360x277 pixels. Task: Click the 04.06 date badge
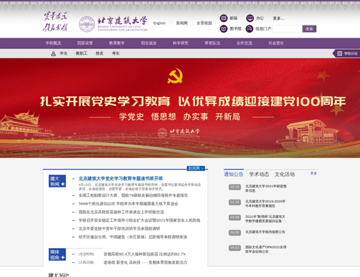pyautogui.click(x=235, y=233)
